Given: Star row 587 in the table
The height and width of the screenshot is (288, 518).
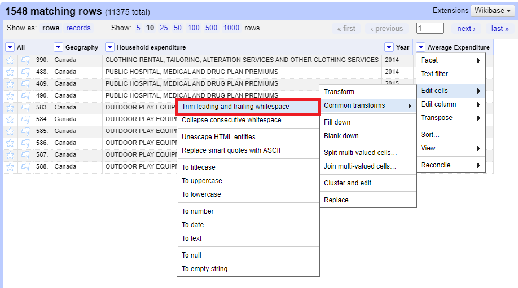Looking at the screenshot, I should (10, 155).
